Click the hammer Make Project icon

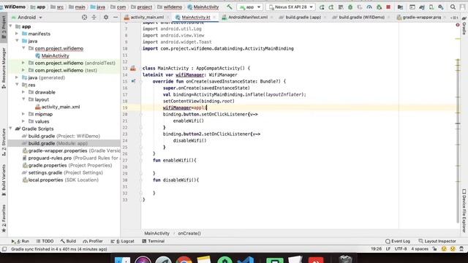click(x=229, y=7)
